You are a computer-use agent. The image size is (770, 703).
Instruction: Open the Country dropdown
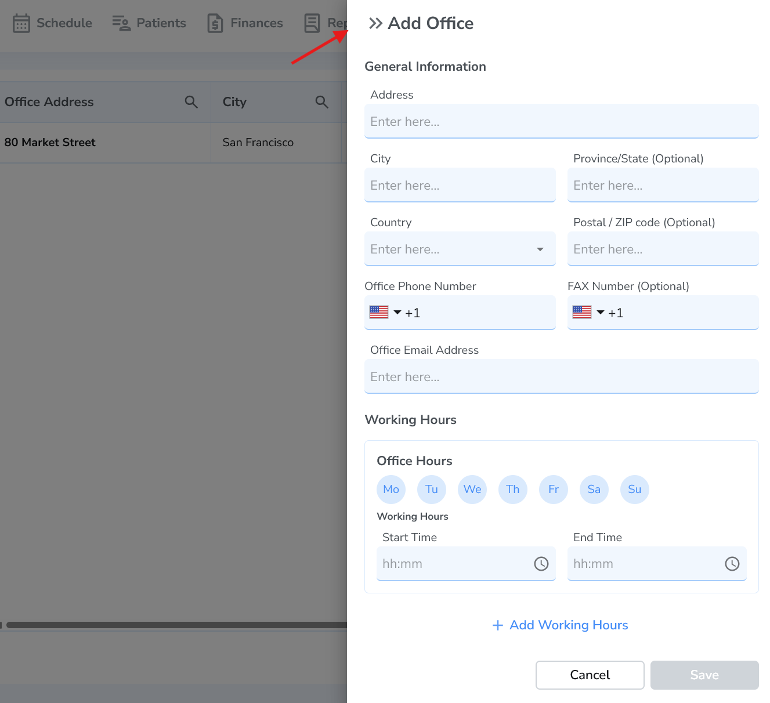[541, 249]
